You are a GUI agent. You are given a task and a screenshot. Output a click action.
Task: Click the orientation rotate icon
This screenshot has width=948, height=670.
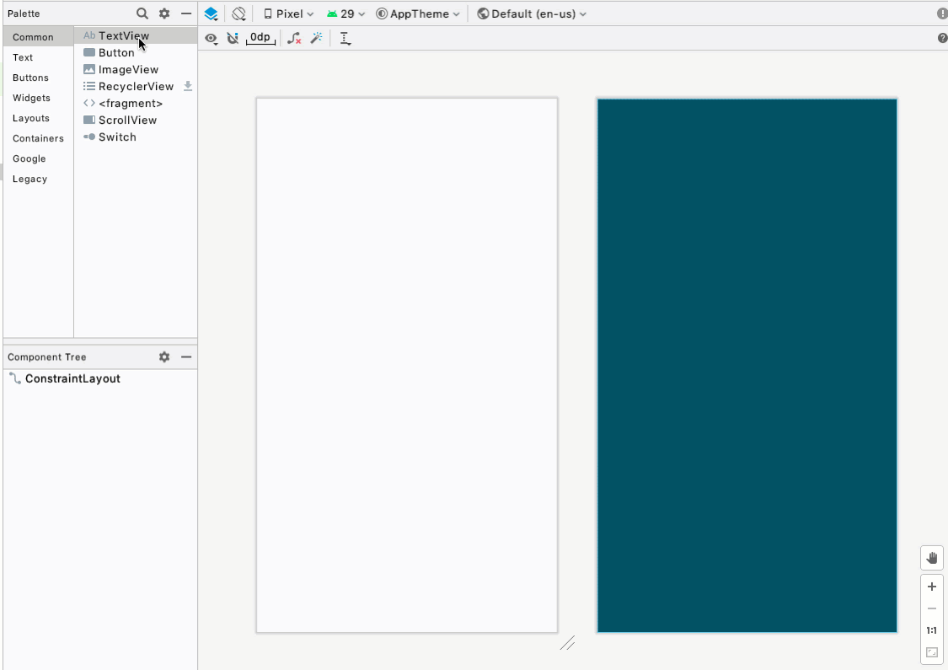tap(238, 13)
